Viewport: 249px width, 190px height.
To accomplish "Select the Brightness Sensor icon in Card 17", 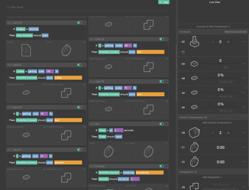I will click(26, 177).
